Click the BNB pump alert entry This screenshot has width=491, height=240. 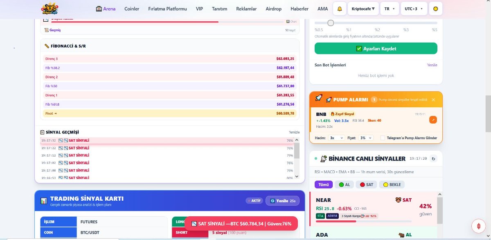[376, 120]
